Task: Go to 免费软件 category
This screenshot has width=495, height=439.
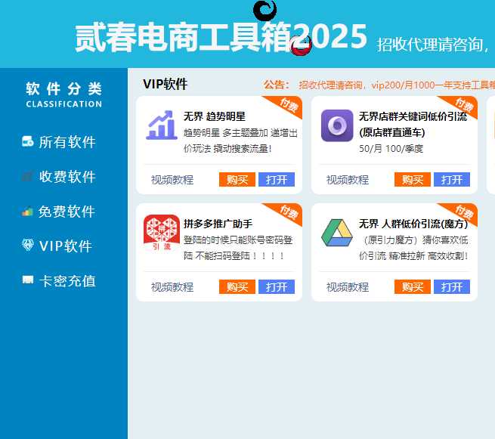Action: point(58,212)
